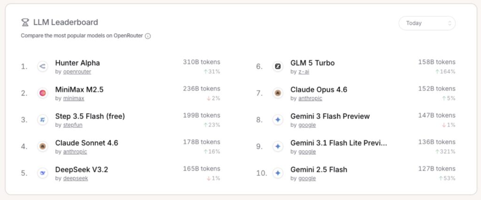This screenshot has height=200, width=481.
Task: Click the Gemini 2.5 Flash icon
Action: [278, 173]
